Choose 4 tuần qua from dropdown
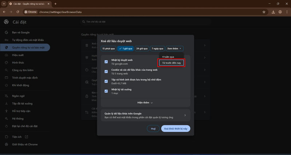Screen dimensions: 291x155 click(x=168, y=57)
